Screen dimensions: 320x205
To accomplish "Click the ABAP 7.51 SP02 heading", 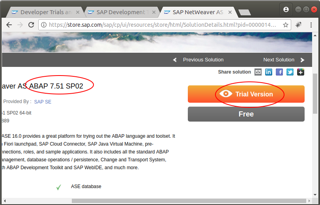I will click(x=56, y=86).
